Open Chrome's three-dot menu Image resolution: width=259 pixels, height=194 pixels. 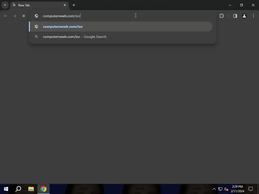click(x=253, y=16)
